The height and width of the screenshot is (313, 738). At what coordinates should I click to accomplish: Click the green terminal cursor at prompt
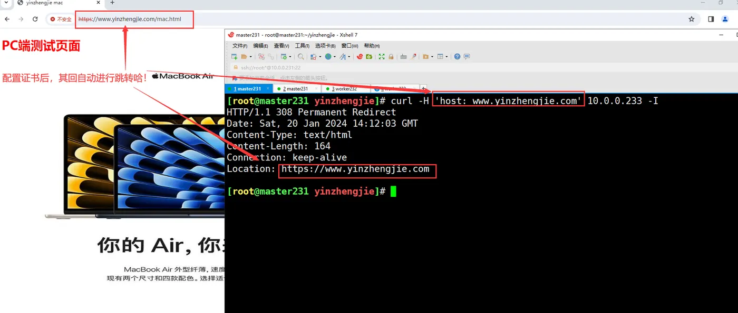pyautogui.click(x=393, y=191)
